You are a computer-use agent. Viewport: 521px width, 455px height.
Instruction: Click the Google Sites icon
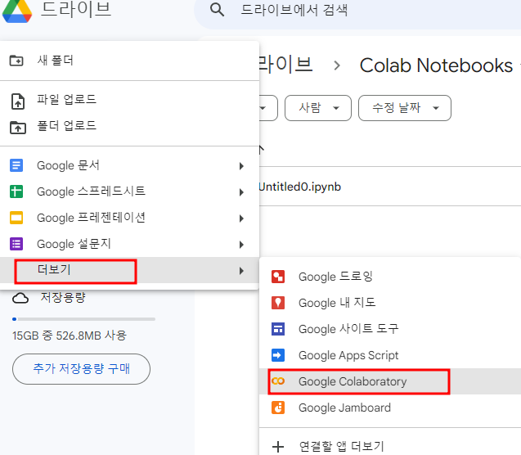tap(278, 329)
